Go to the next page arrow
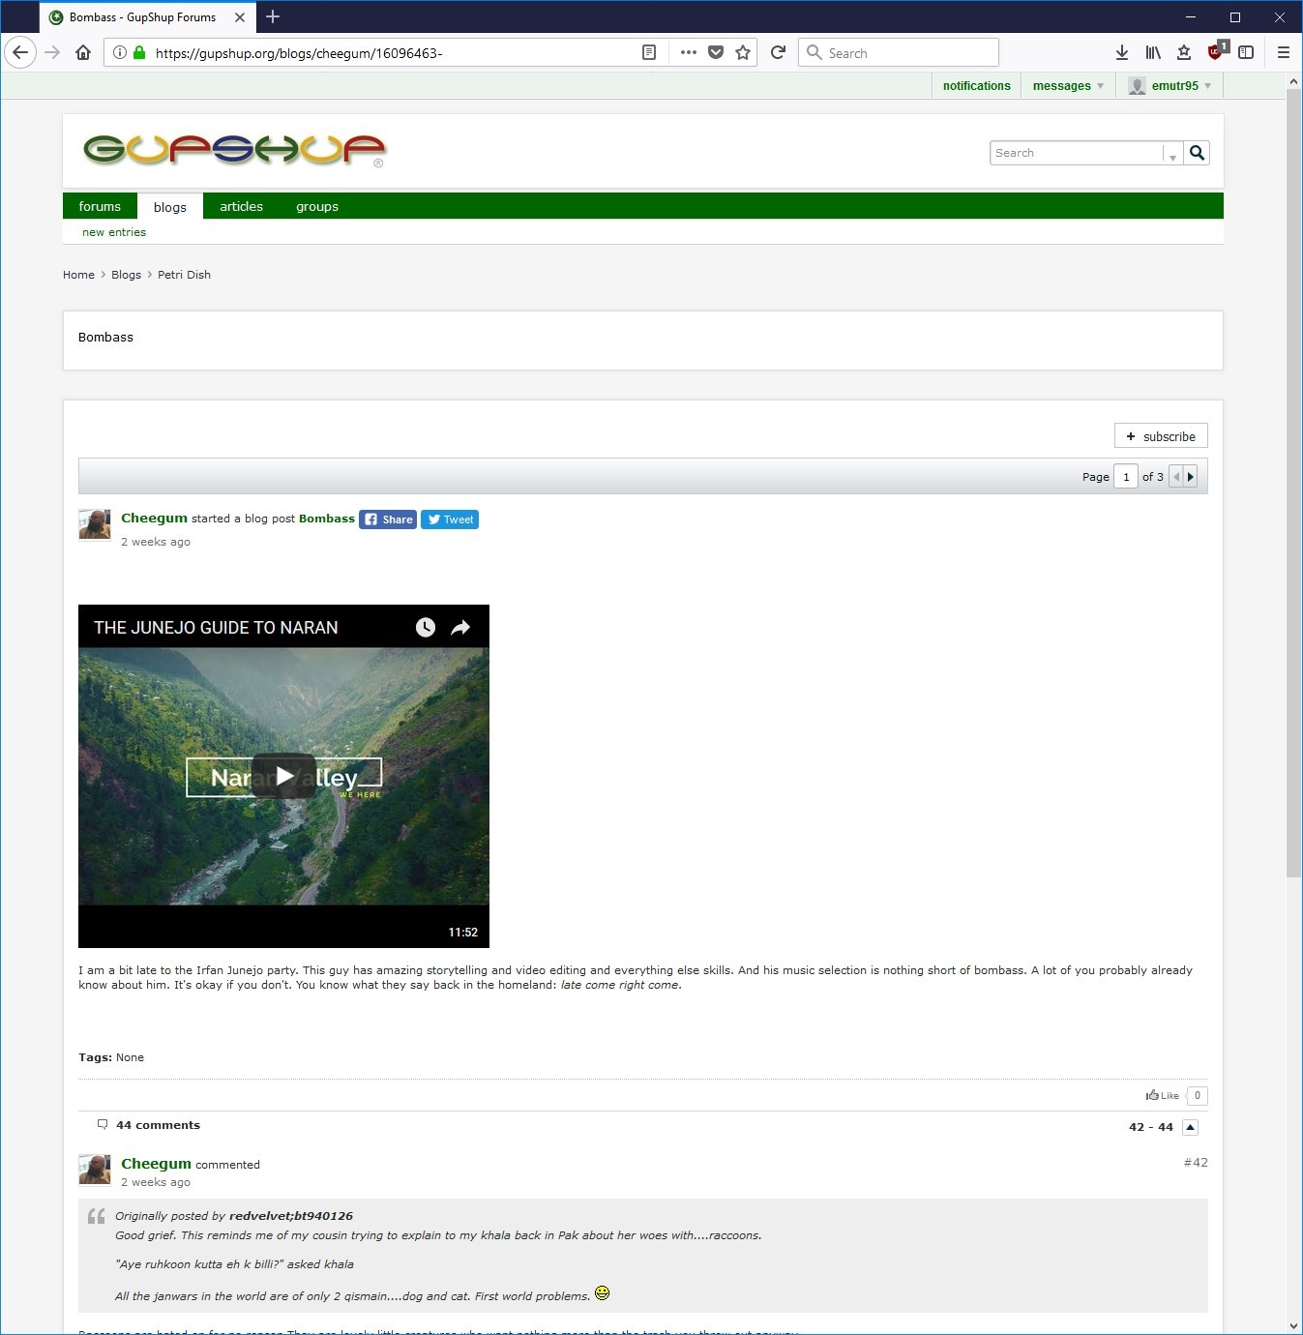The height and width of the screenshot is (1335, 1303). click(1191, 477)
